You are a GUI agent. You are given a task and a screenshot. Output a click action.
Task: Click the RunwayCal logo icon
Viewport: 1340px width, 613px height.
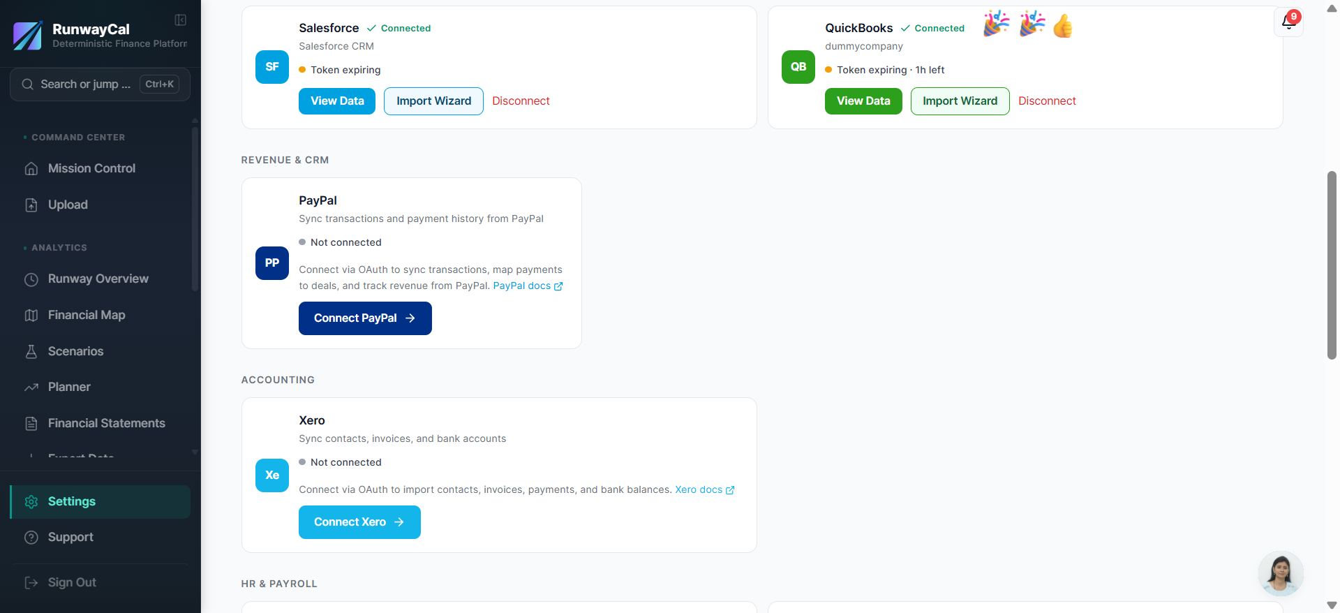click(28, 36)
